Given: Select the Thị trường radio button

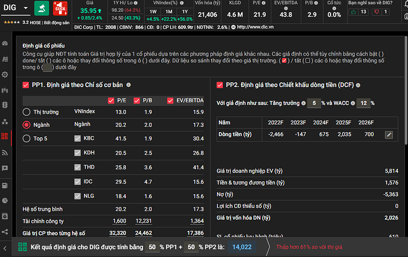Looking at the screenshot, I should 27,112.
